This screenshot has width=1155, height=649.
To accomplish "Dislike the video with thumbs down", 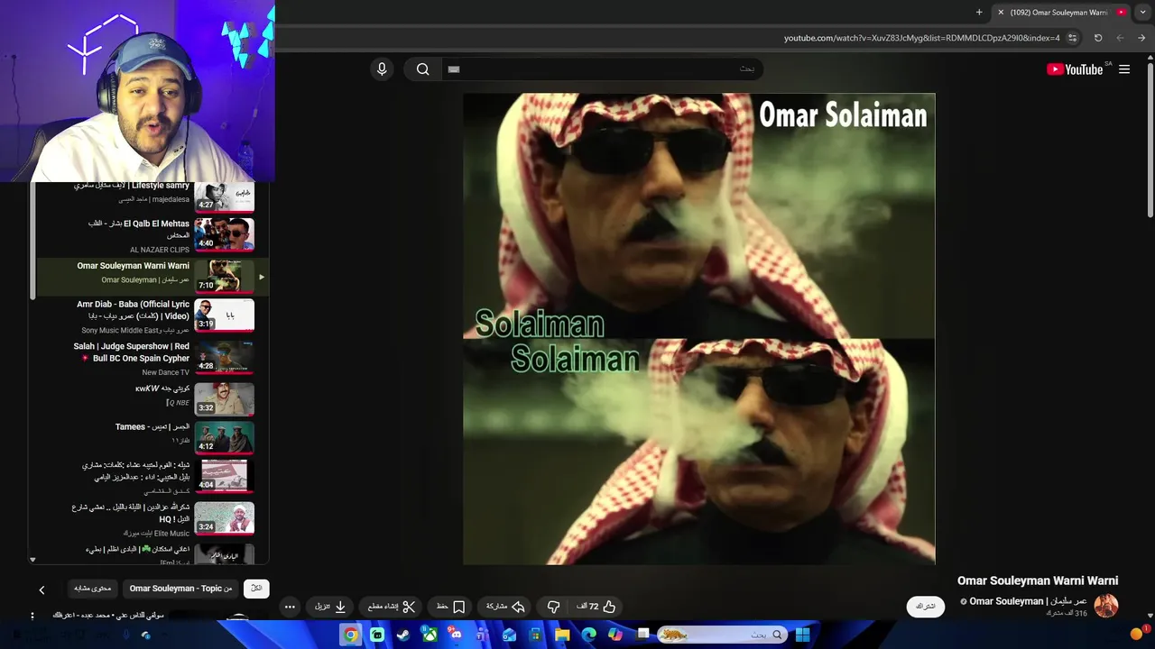I will 553,607.
